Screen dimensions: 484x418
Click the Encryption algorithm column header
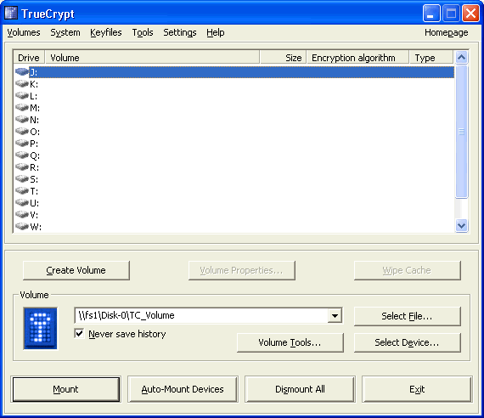click(x=358, y=58)
